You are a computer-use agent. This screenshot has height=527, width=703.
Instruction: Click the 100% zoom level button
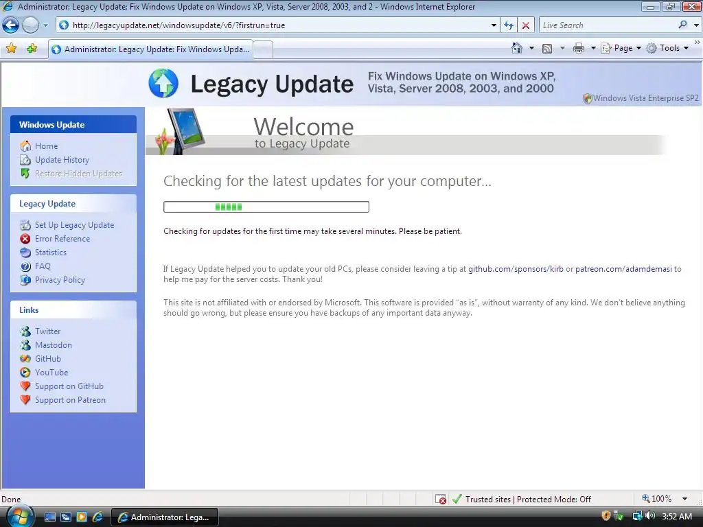point(657,499)
